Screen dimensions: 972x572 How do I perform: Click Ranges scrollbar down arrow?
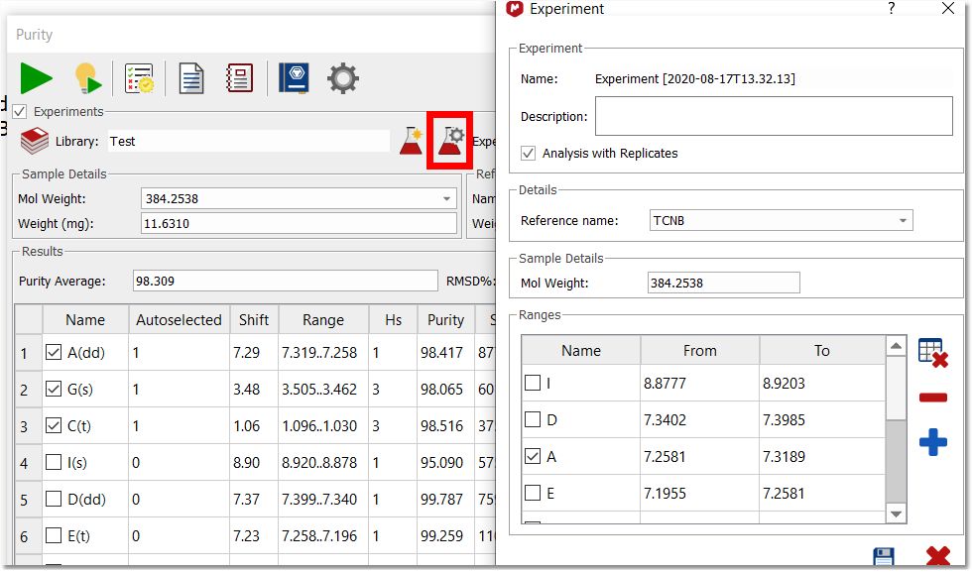click(x=896, y=514)
